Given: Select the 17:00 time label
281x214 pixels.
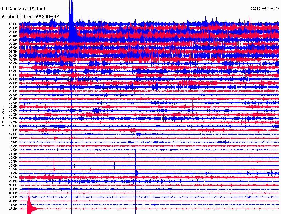Looking at the screenshot, I should coord(13,158).
